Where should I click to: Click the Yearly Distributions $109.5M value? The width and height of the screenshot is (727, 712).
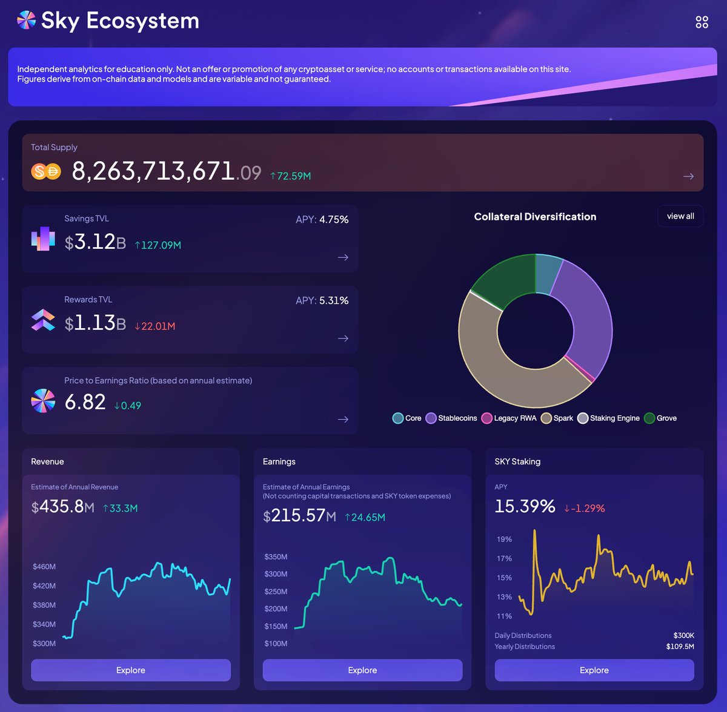tap(680, 647)
